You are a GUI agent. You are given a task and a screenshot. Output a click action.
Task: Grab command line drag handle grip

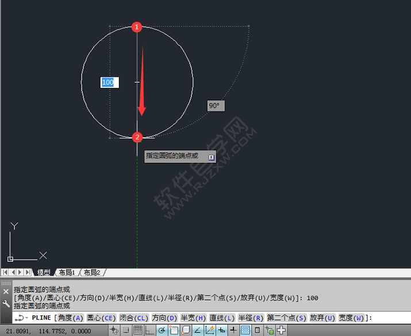[6, 283]
